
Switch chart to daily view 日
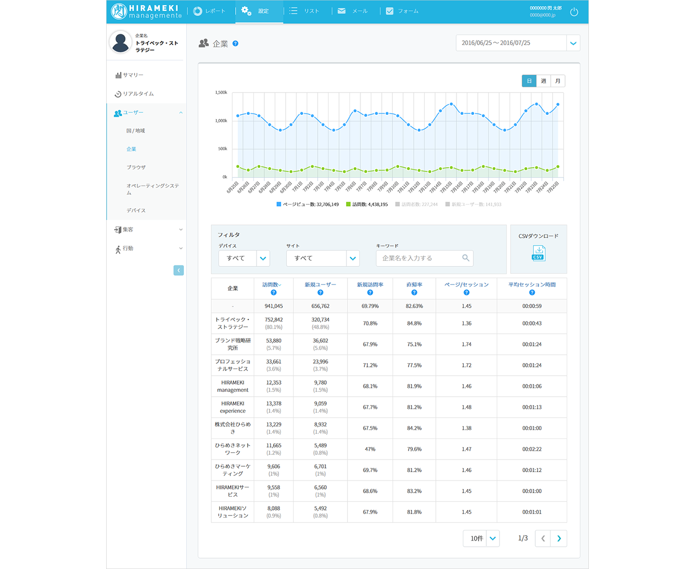(529, 81)
